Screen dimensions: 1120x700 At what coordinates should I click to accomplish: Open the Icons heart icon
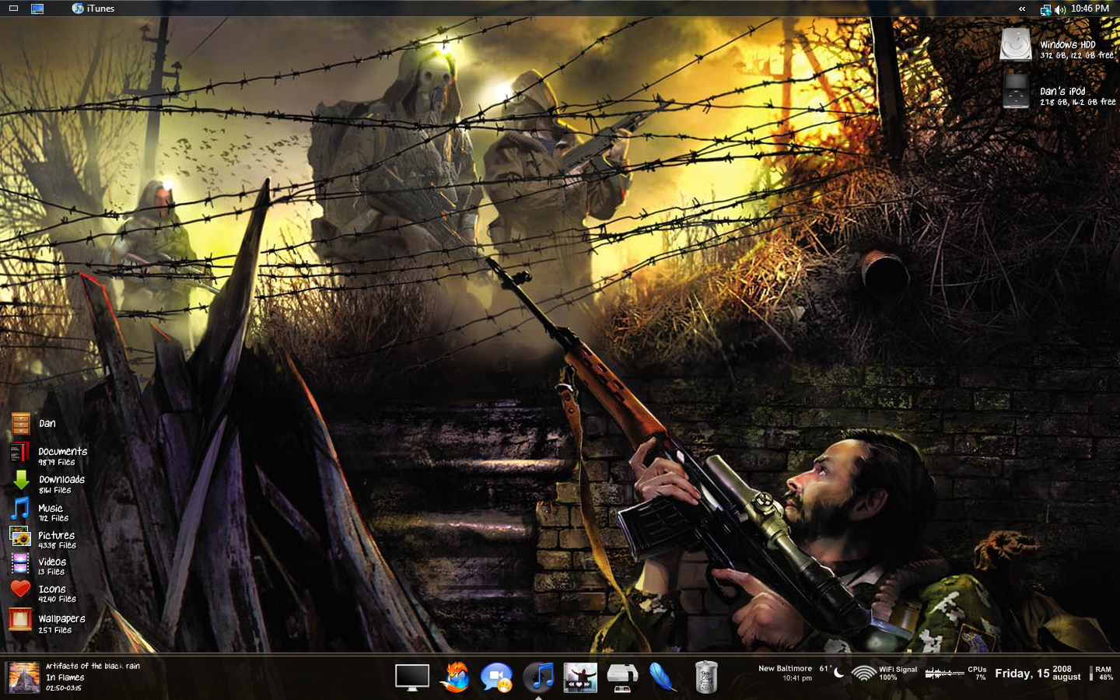point(20,590)
